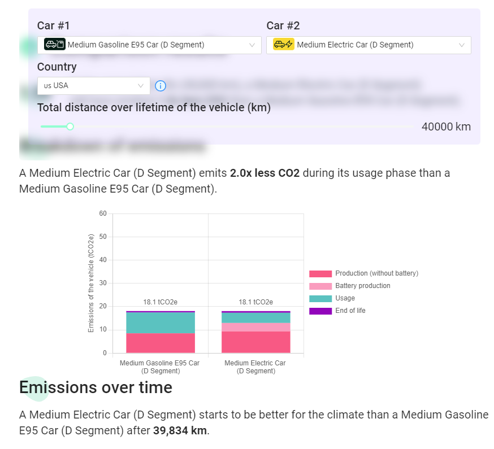Viewport: 494px width, 449px height.
Task: Click the electric car Production bar segment
Action: click(256, 342)
